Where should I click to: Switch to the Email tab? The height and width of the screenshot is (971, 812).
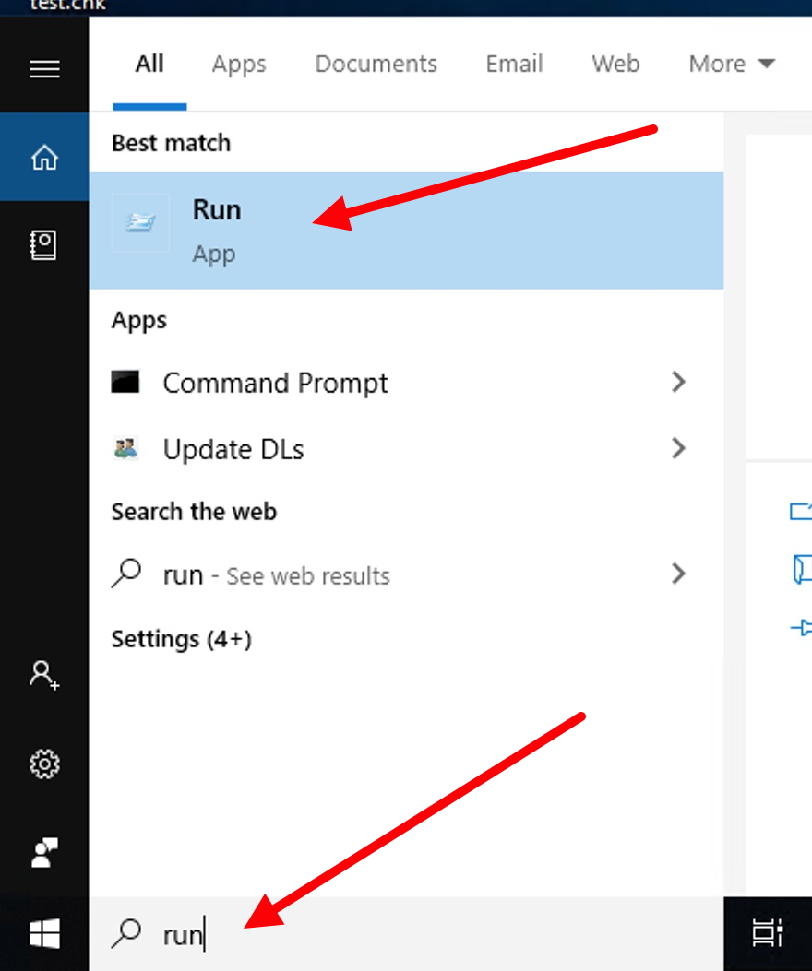pyautogui.click(x=514, y=64)
